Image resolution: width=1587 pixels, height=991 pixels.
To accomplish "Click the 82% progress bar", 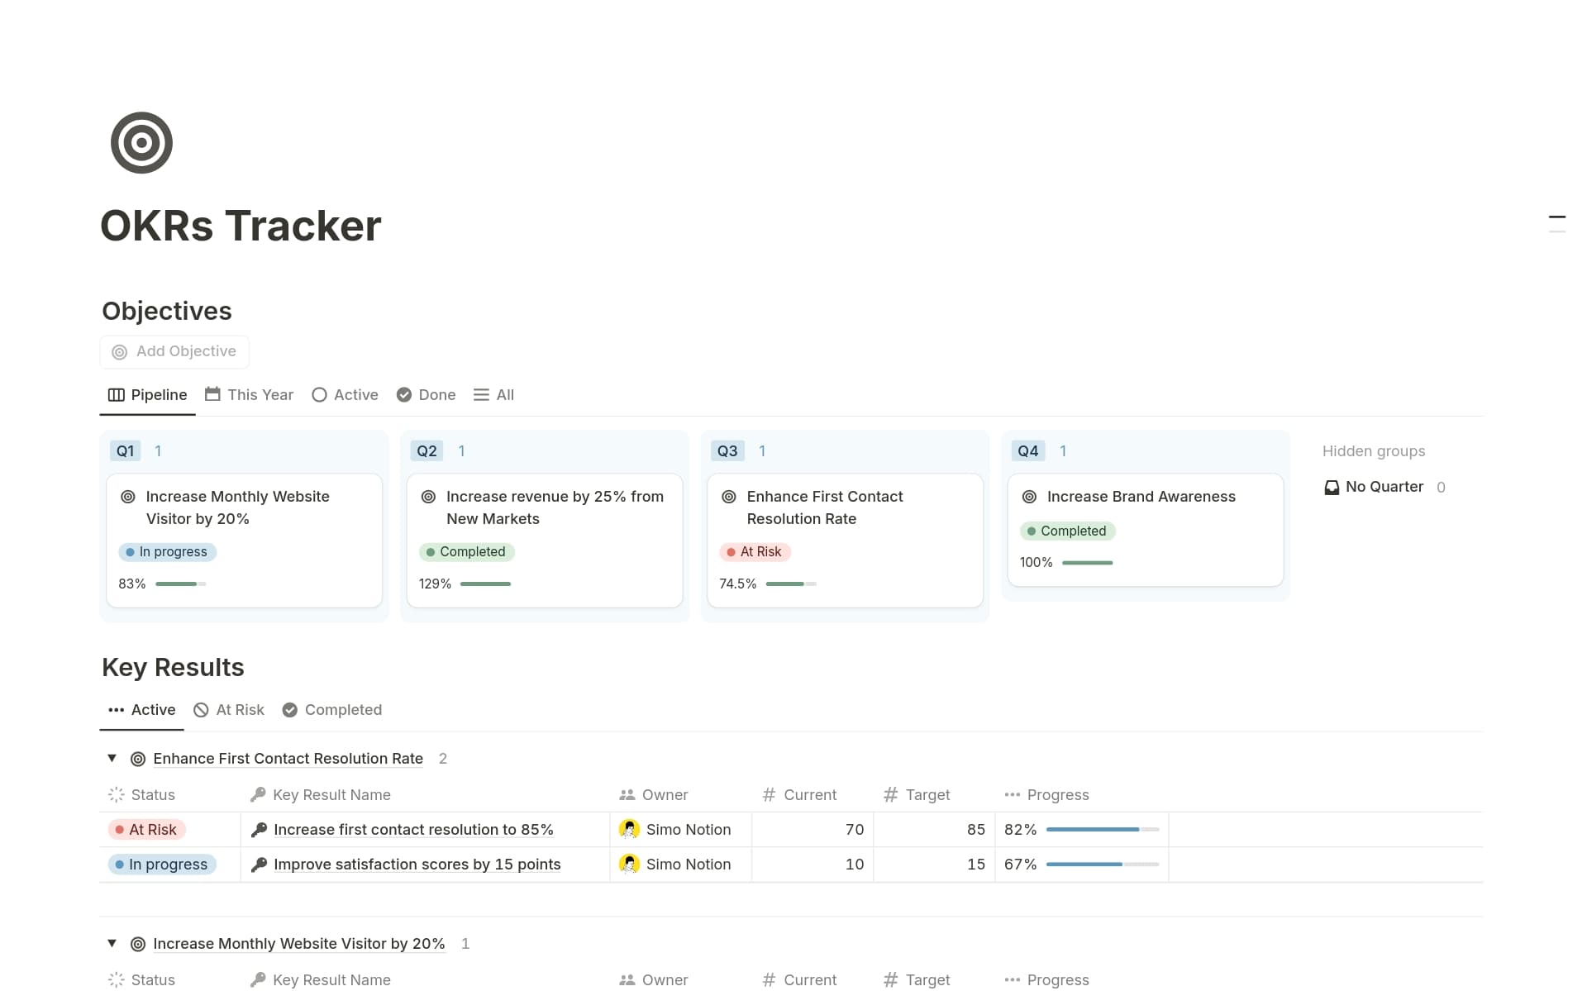I will click(1103, 830).
